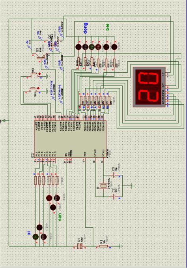Click the IC2 reference label
The image size is (187, 268).
coord(32,155)
